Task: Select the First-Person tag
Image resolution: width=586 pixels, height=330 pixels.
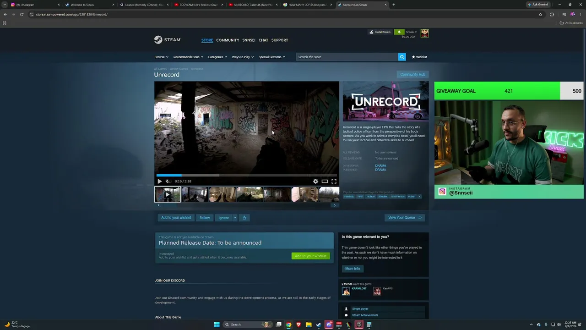Action: pos(397,197)
